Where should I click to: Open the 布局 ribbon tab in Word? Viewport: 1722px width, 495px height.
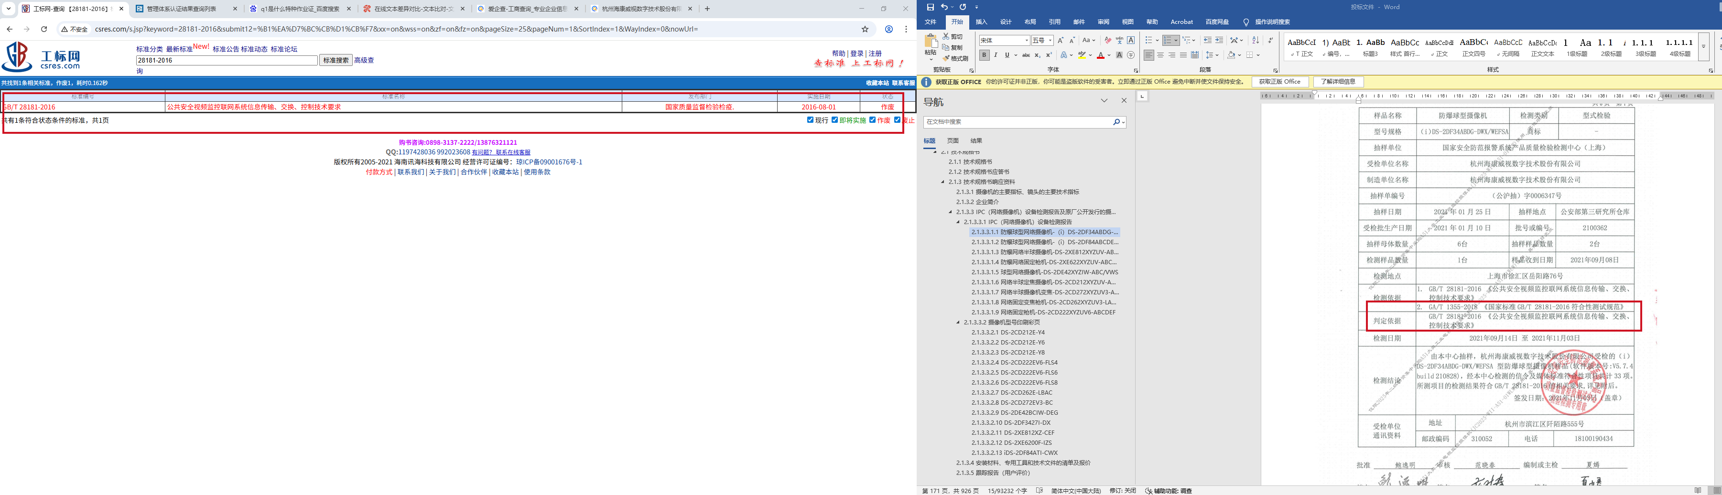1030,22
